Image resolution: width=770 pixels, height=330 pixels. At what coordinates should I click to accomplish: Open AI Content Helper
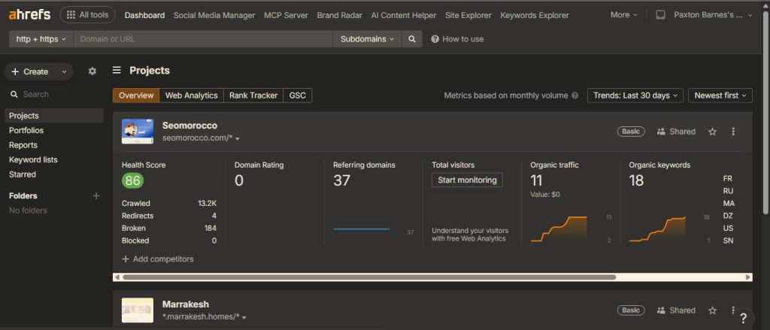(404, 15)
